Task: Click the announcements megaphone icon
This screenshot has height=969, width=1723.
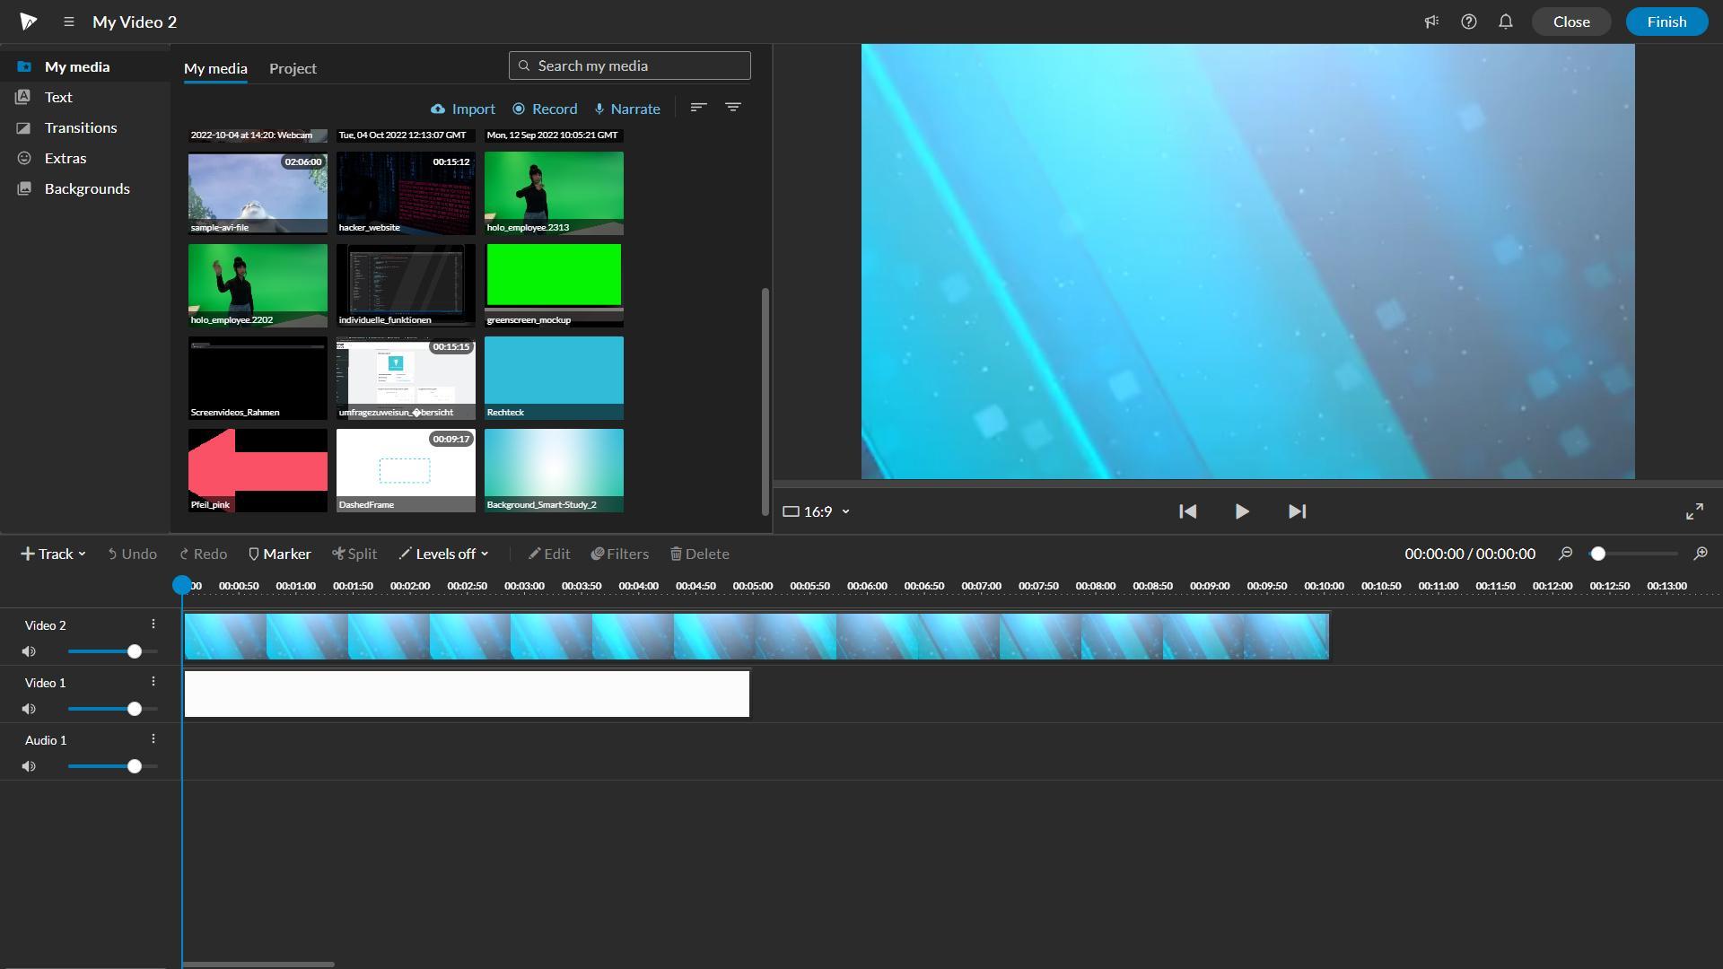Action: click(1431, 22)
